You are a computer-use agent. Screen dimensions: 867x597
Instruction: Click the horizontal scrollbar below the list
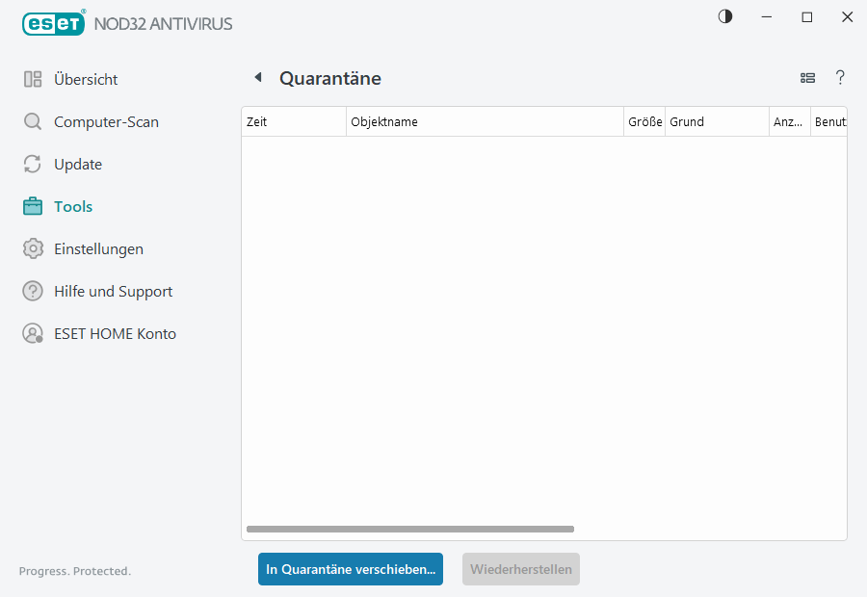click(409, 529)
